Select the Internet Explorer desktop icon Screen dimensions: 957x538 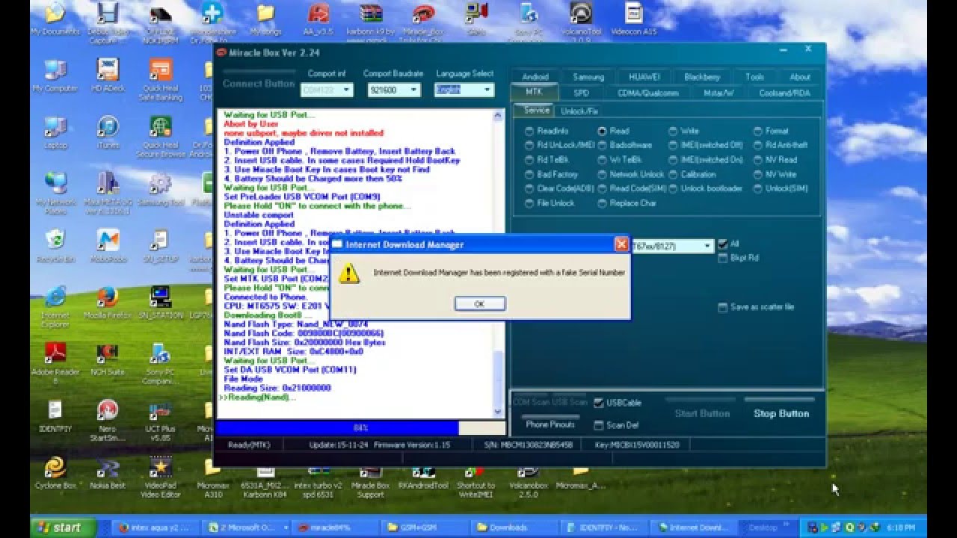tap(55, 306)
